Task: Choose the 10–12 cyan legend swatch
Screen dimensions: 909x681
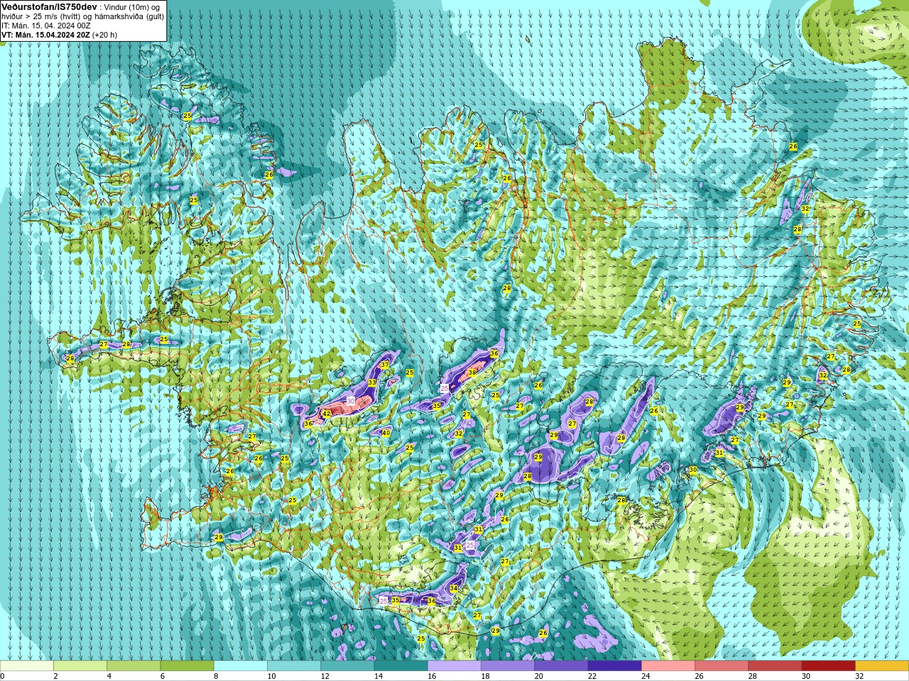Action: click(x=294, y=666)
